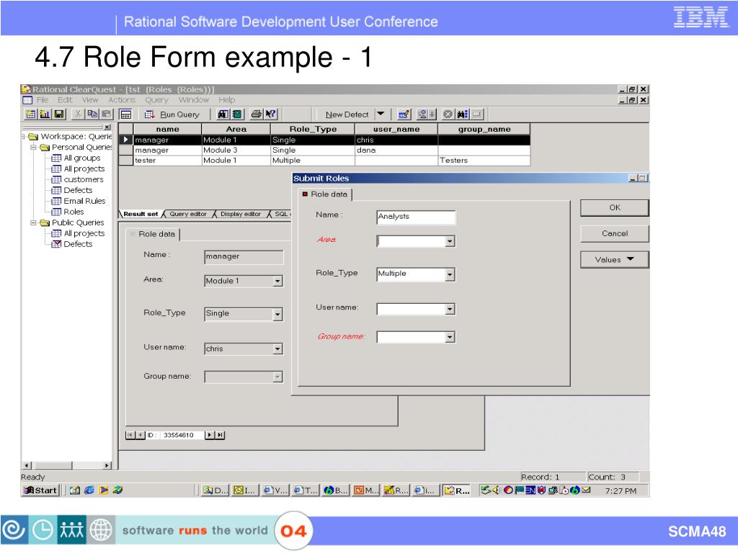This screenshot has height=553, width=738.
Task: Open Role_Type dropdown in Submit Roles
Action: click(450, 274)
